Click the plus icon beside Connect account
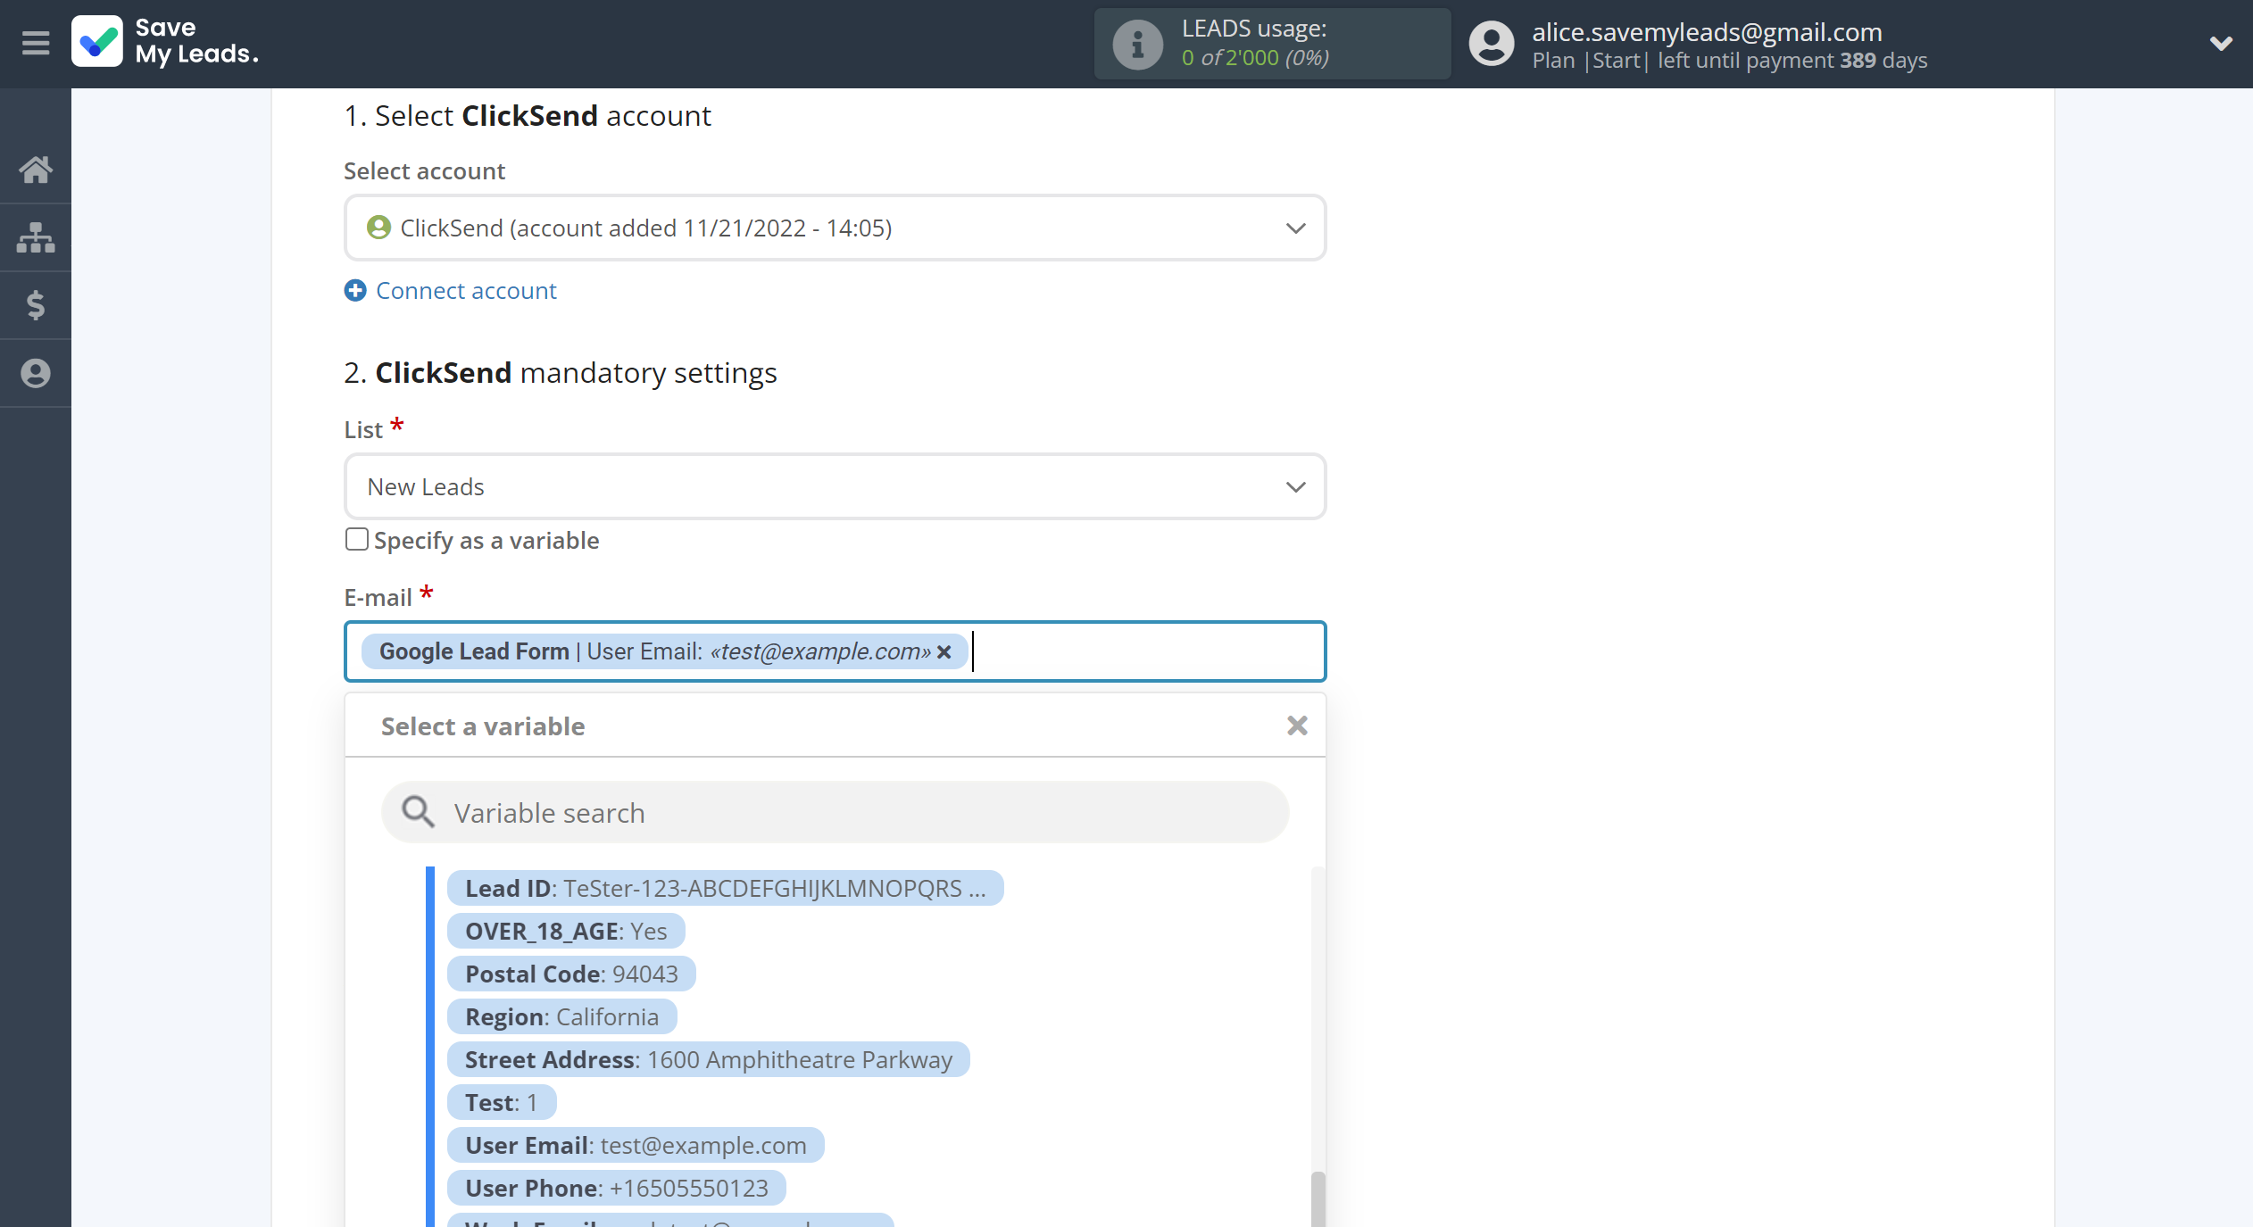The width and height of the screenshot is (2253, 1227). click(355, 290)
